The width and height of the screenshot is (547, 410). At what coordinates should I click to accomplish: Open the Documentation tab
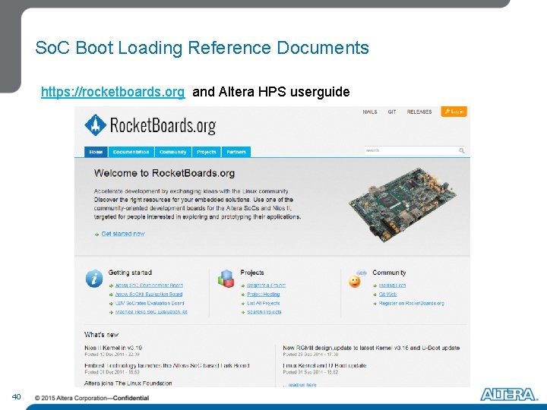tap(131, 152)
